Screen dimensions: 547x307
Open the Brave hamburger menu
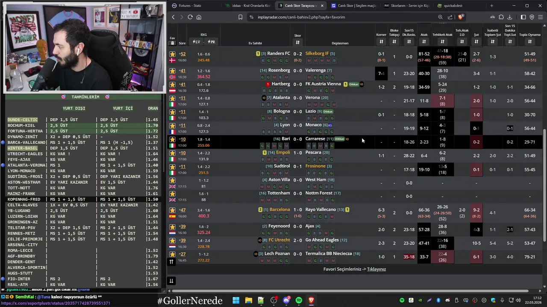tap(540, 17)
